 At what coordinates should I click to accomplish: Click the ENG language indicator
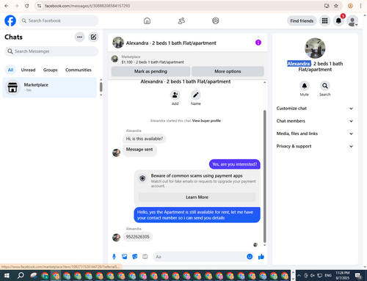328,276
